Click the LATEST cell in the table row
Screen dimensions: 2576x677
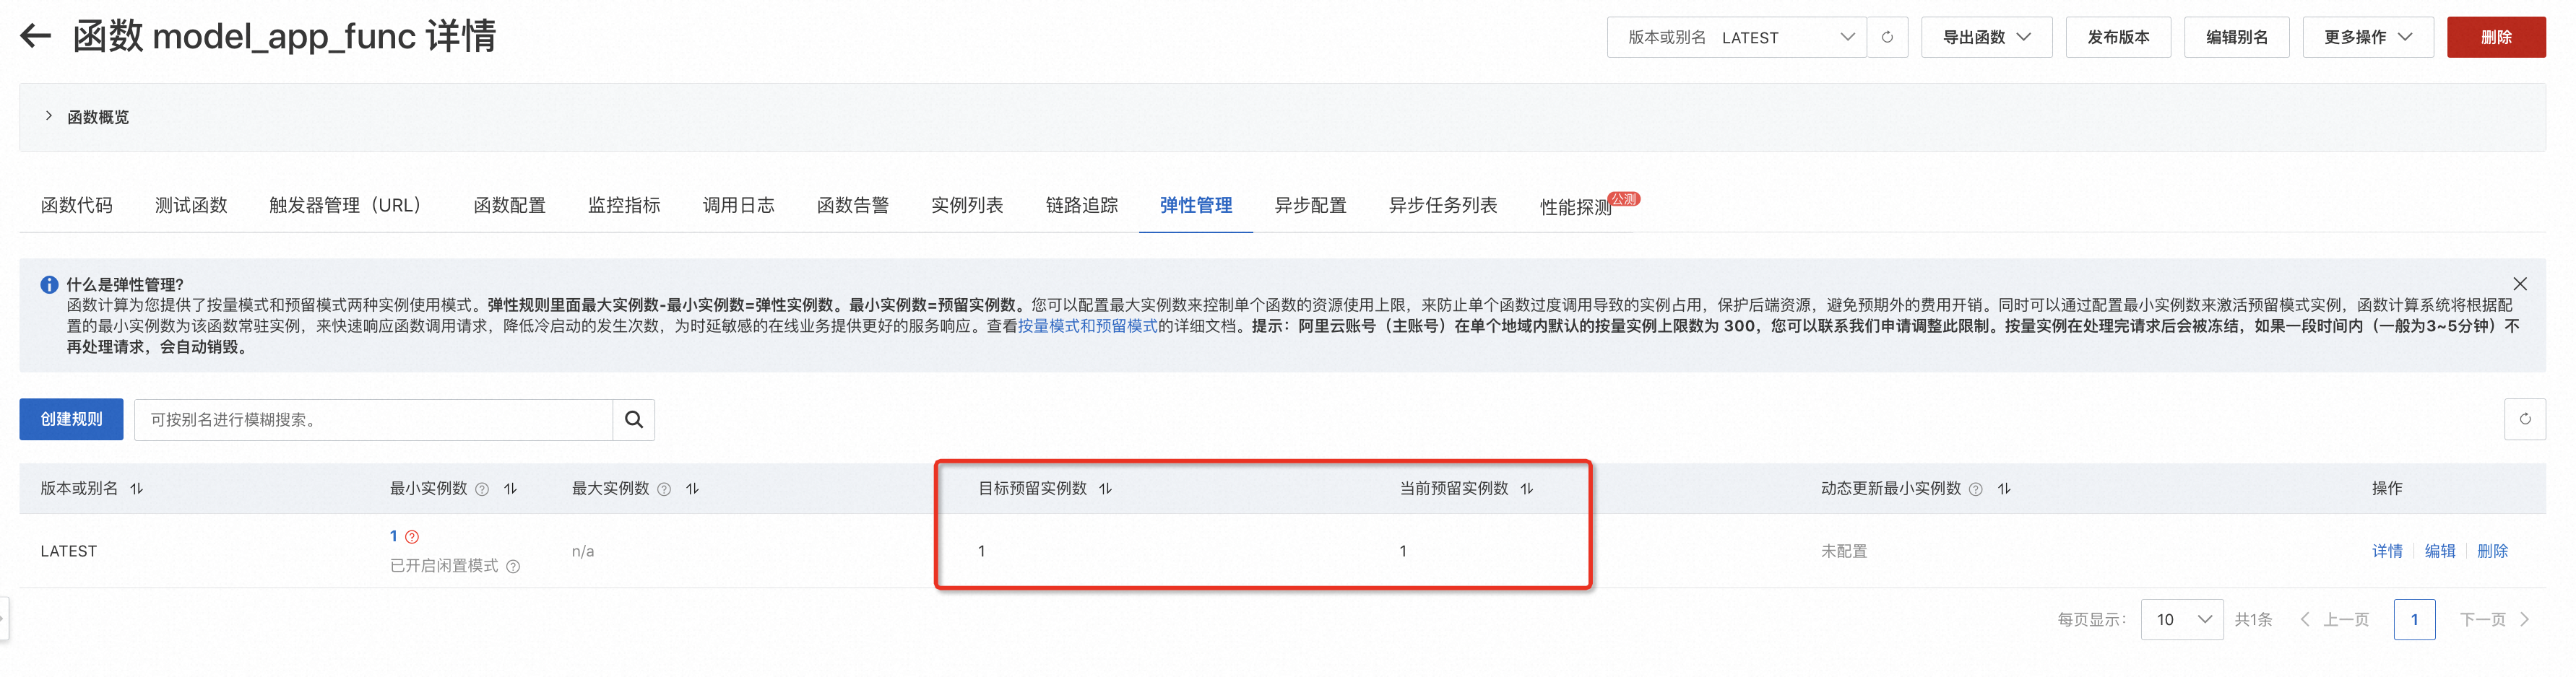69,551
